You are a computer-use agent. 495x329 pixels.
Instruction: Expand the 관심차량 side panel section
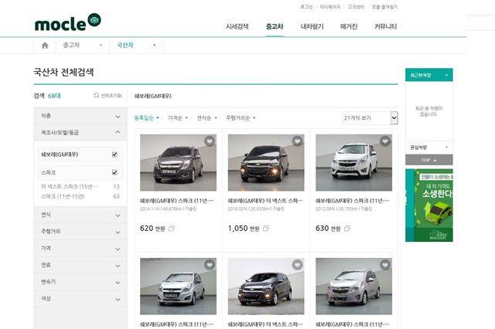(x=429, y=148)
